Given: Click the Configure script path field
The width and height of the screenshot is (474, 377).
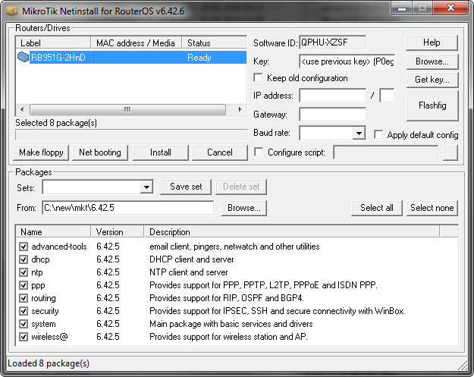Looking at the screenshot, I should pos(386,152).
